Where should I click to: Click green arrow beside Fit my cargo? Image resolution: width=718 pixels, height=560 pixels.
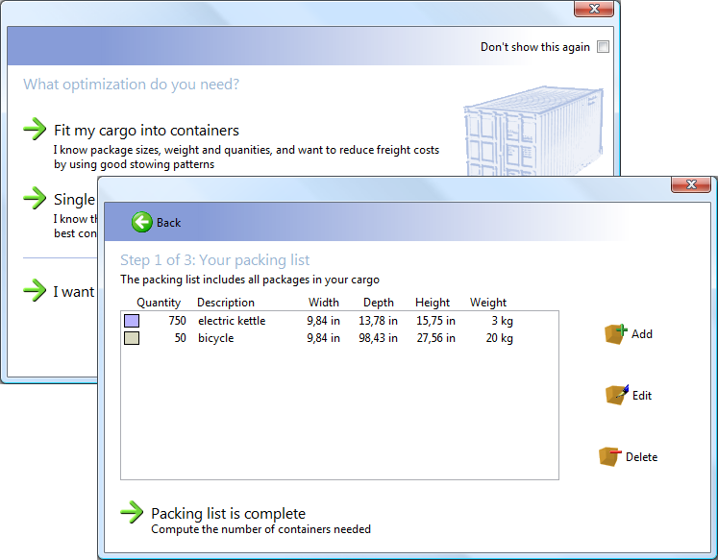tap(35, 129)
